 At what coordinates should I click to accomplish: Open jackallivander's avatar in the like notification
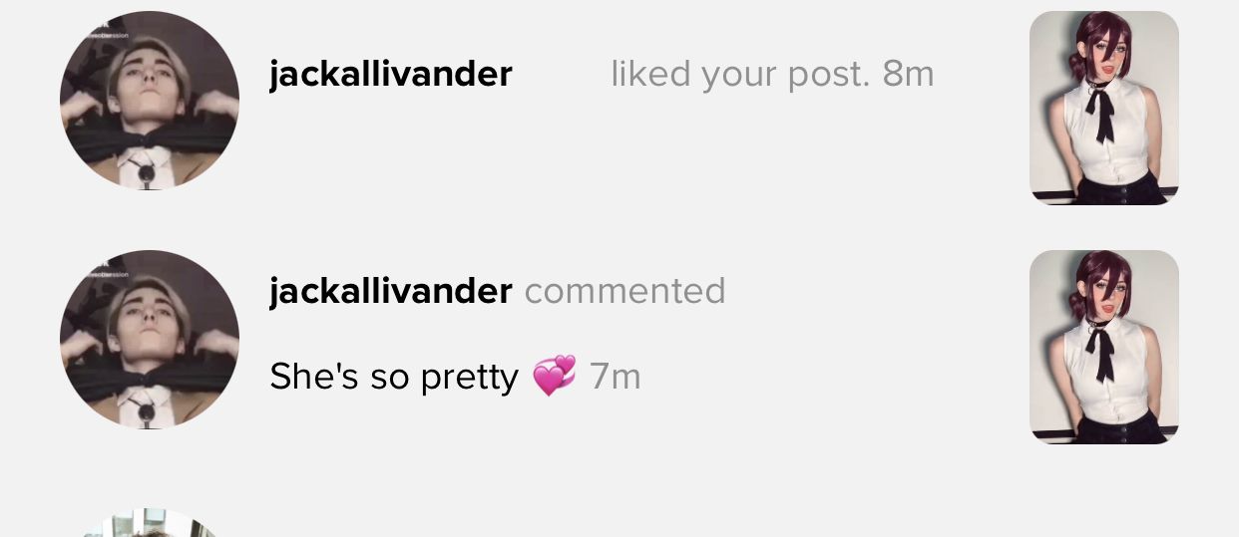click(x=150, y=101)
